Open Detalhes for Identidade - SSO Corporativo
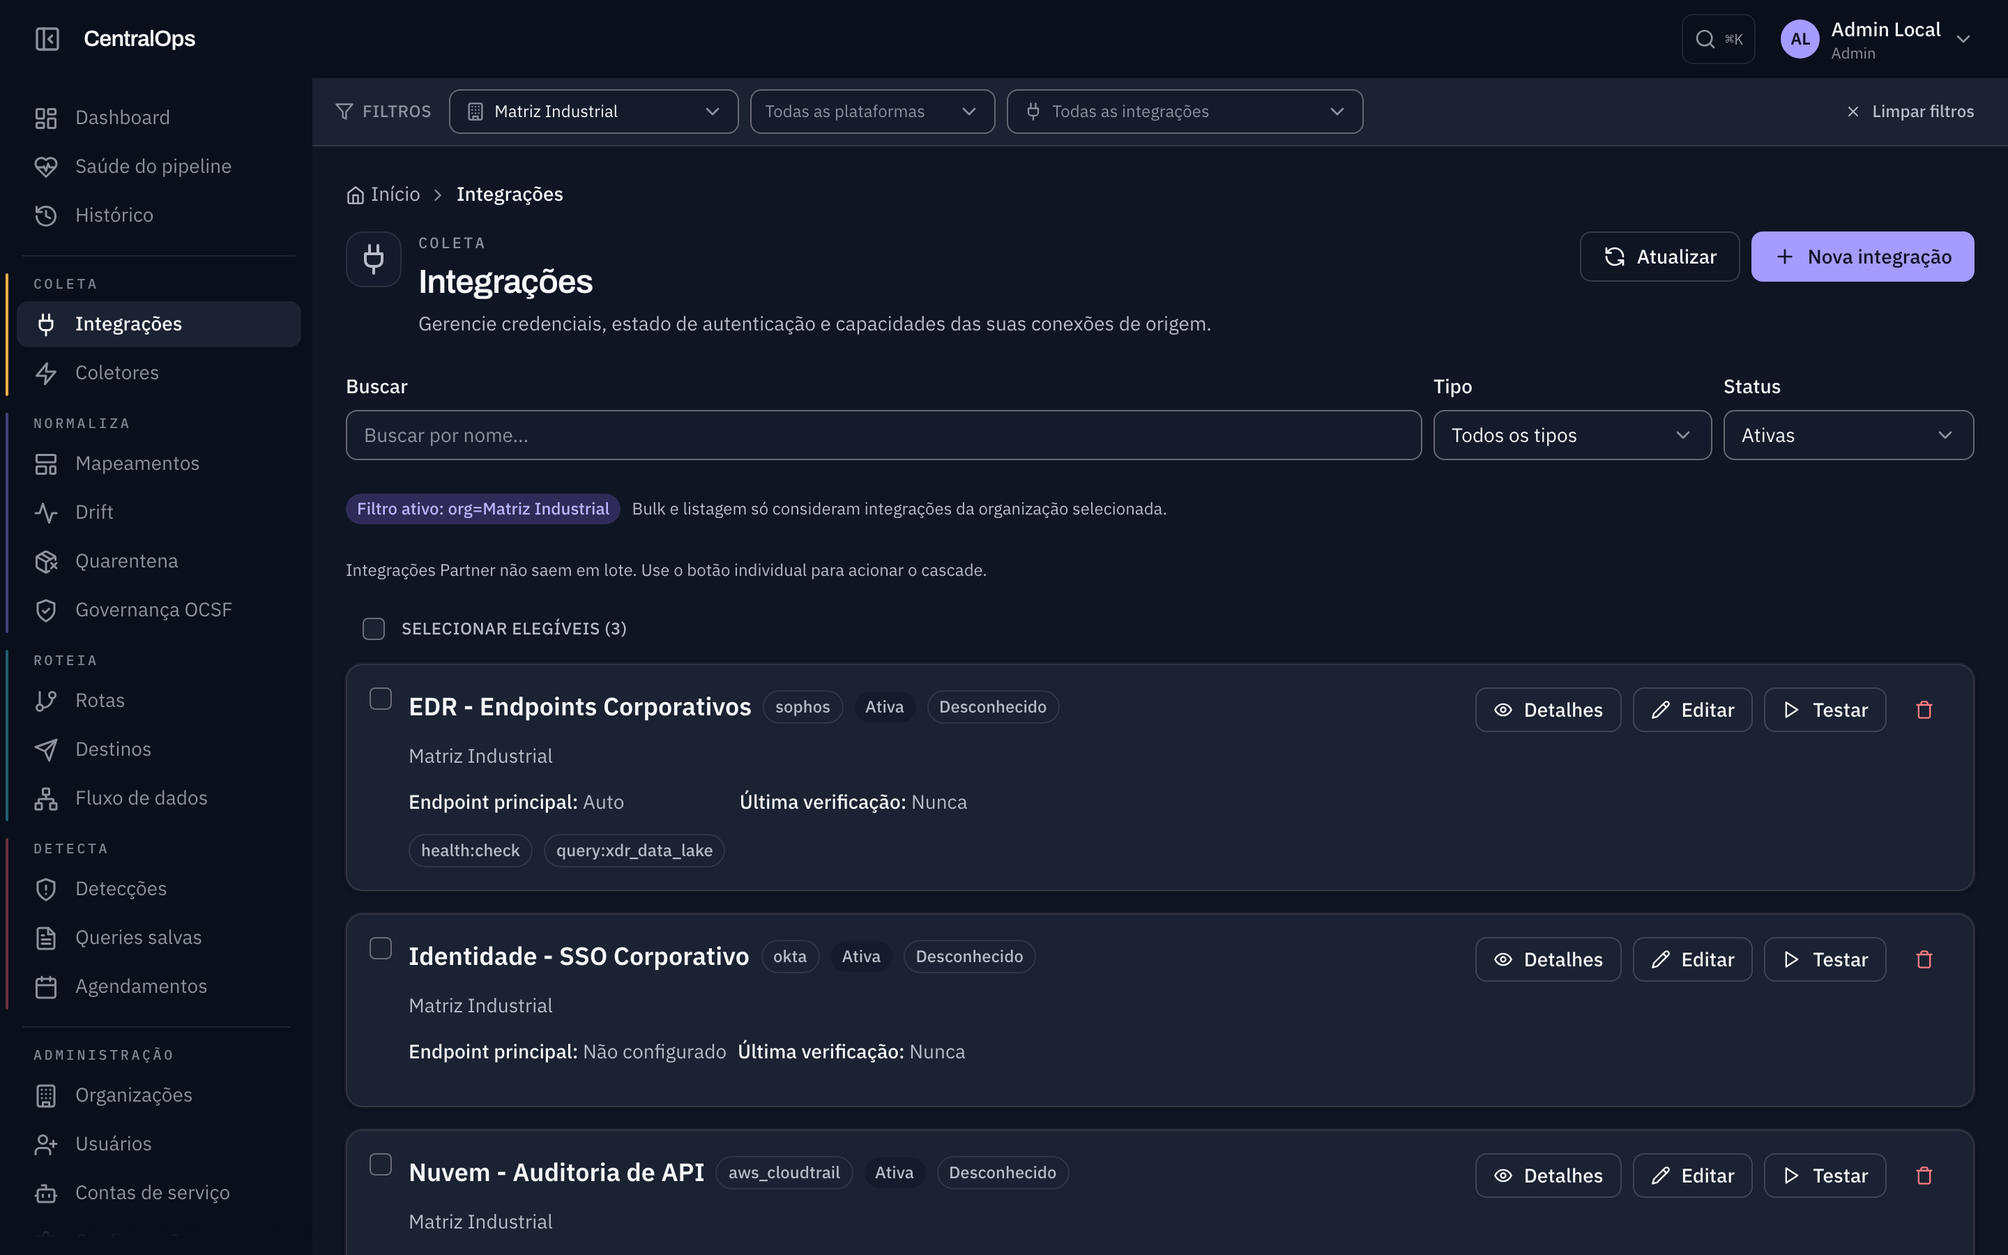Image resolution: width=2008 pixels, height=1255 pixels. pos(1548,959)
